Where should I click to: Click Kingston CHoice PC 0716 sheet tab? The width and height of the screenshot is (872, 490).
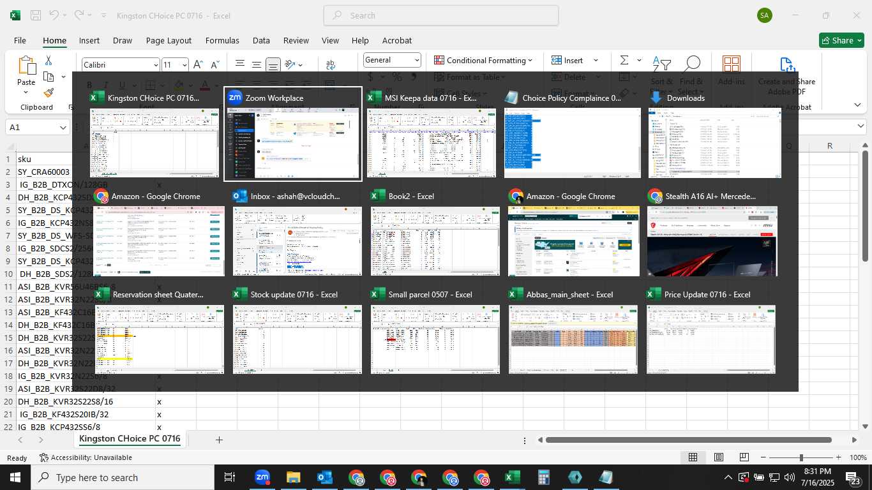tap(130, 439)
